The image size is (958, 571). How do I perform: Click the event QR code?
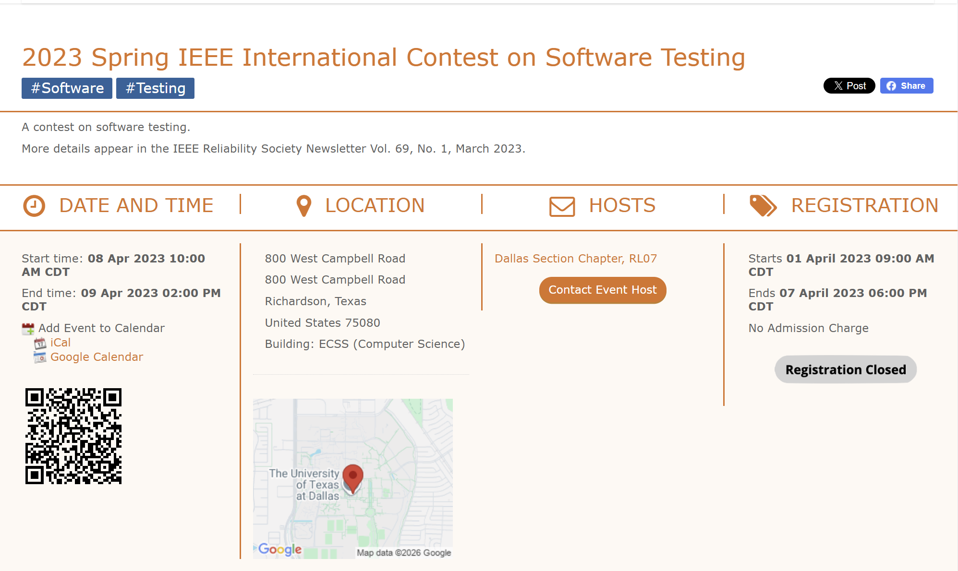[73, 436]
